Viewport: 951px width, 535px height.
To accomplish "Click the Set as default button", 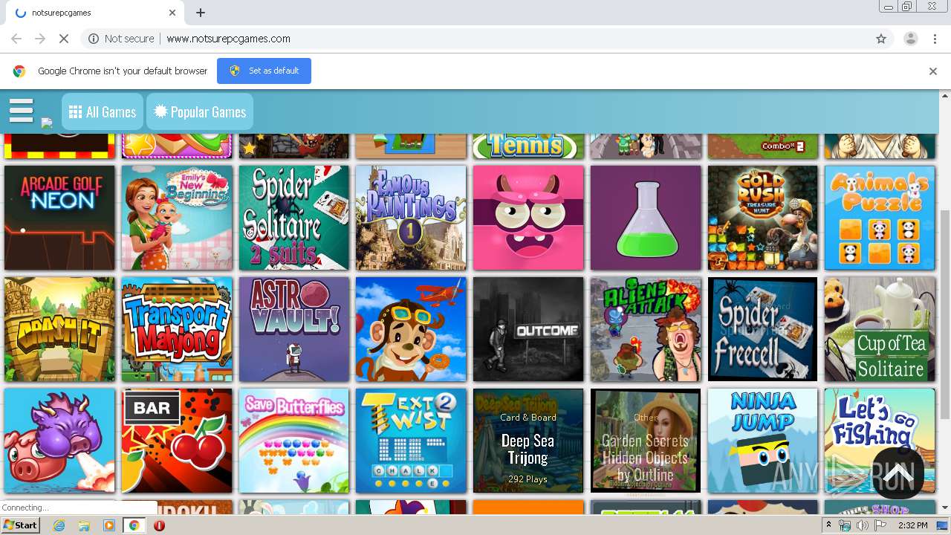I will (x=264, y=71).
